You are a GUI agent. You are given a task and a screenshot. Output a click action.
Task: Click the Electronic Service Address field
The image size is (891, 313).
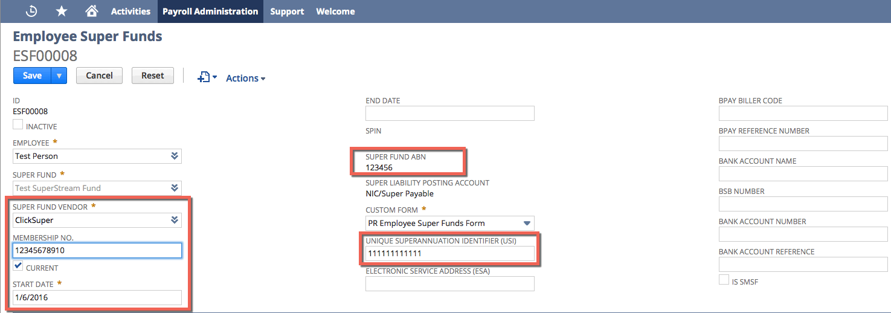coord(450,283)
